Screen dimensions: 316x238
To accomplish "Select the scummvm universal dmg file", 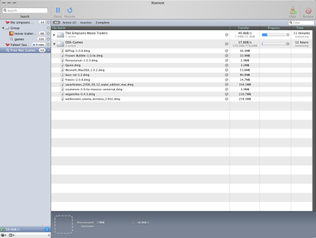I will coord(94,90).
